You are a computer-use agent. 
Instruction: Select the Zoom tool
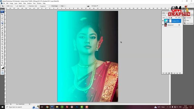[2, 63]
